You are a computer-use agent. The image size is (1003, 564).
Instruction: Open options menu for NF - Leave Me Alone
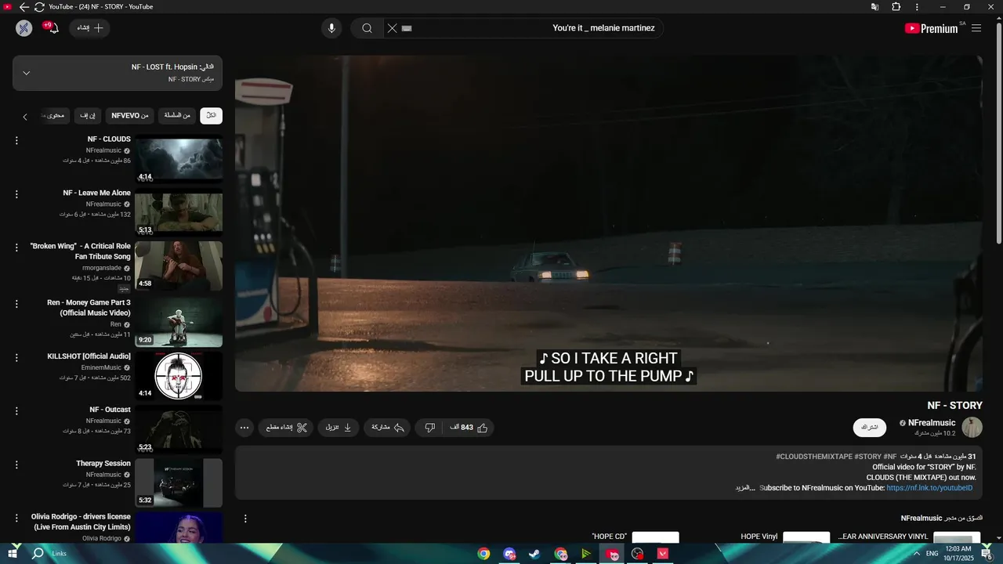tap(16, 194)
